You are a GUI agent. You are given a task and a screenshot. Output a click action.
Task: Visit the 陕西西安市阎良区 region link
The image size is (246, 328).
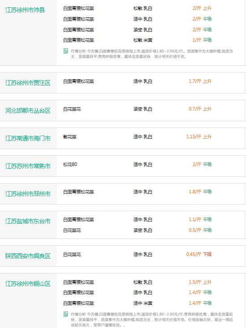(28, 256)
